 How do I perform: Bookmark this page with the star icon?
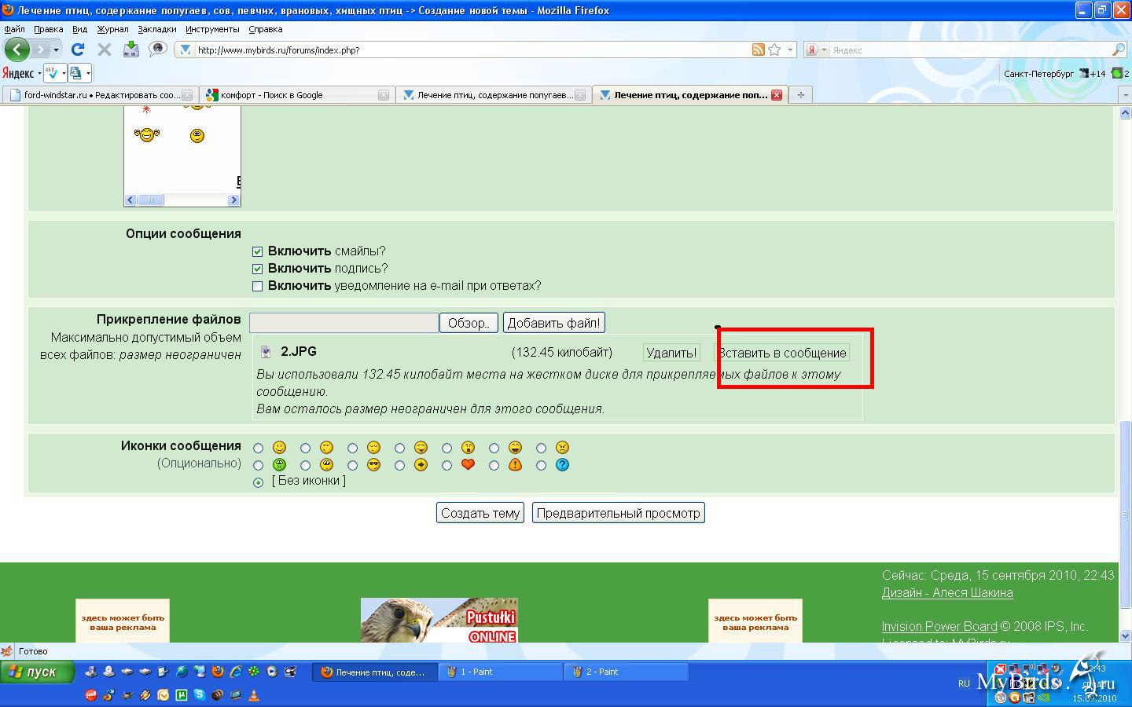pos(774,49)
